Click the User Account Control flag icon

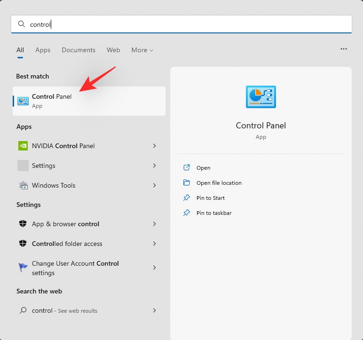pyautogui.click(x=23, y=268)
